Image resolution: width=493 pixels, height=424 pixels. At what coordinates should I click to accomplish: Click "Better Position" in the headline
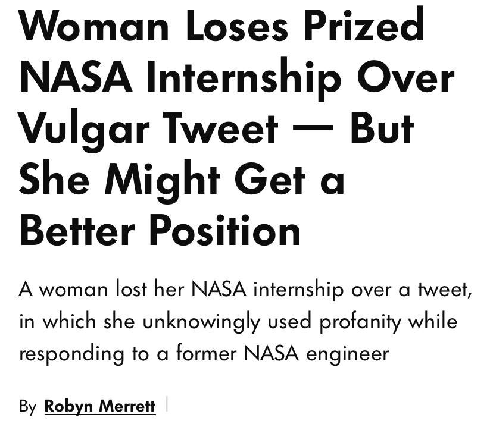pyautogui.click(x=160, y=230)
